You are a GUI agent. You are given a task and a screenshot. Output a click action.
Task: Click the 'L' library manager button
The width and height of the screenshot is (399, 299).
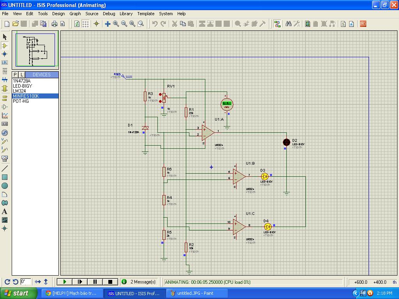coord(22,74)
